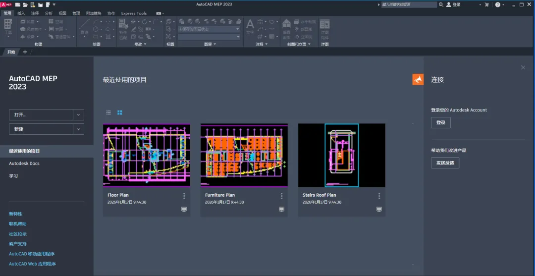The height and width of the screenshot is (276, 535).
Task: Click the search magnifier icon in title bar
Action: point(441,4)
